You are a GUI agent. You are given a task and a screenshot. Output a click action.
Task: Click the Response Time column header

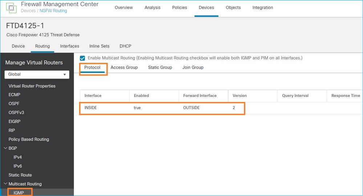(x=346, y=96)
